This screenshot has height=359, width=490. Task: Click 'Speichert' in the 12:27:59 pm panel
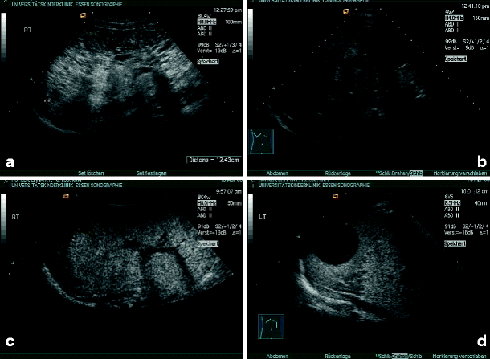tap(208, 62)
